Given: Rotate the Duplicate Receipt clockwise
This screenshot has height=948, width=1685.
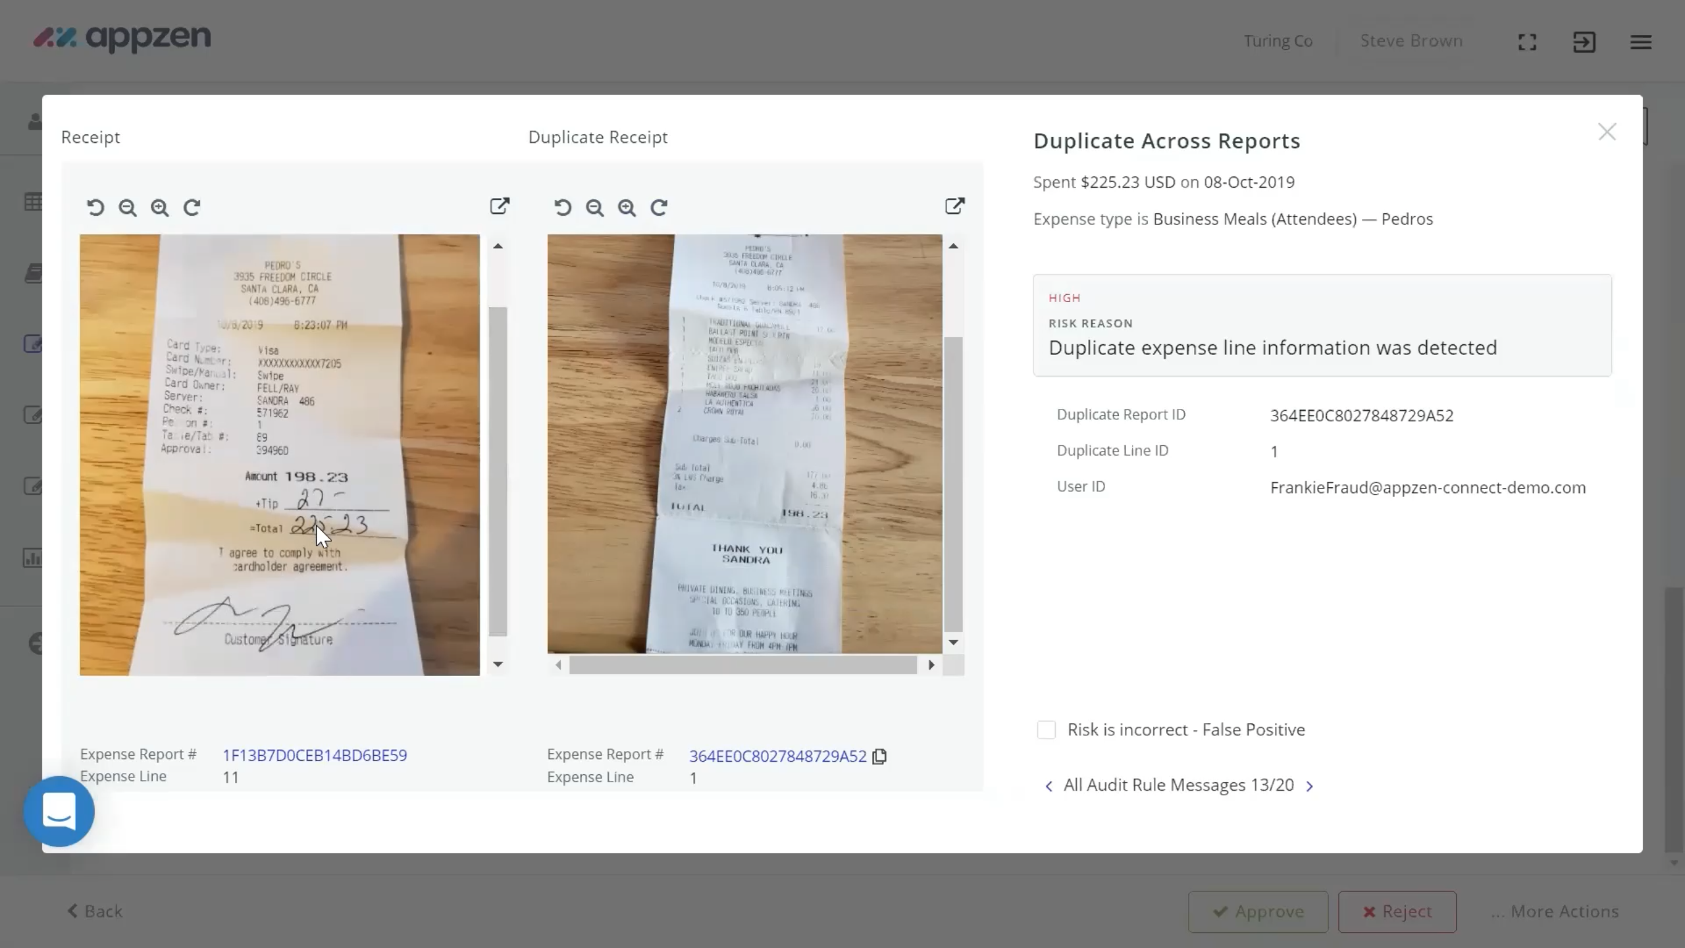Looking at the screenshot, I should tap(660, 207).
